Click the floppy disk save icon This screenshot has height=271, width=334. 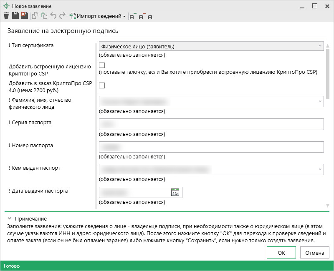(15, 16)
